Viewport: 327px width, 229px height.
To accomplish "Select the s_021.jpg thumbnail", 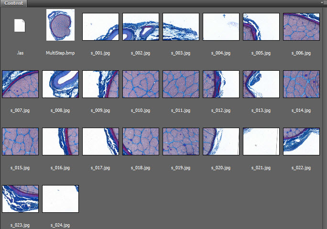I will point(261,142).
